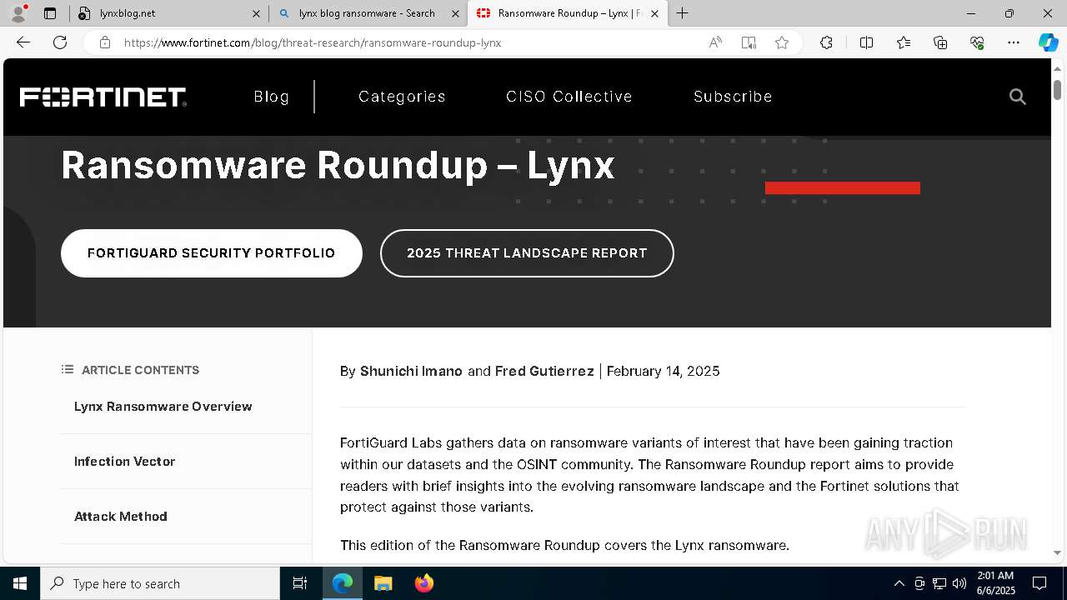Open FortiGuard Security Portfolio
This screenshot has width=1067, height=600.
click(212, 253)
